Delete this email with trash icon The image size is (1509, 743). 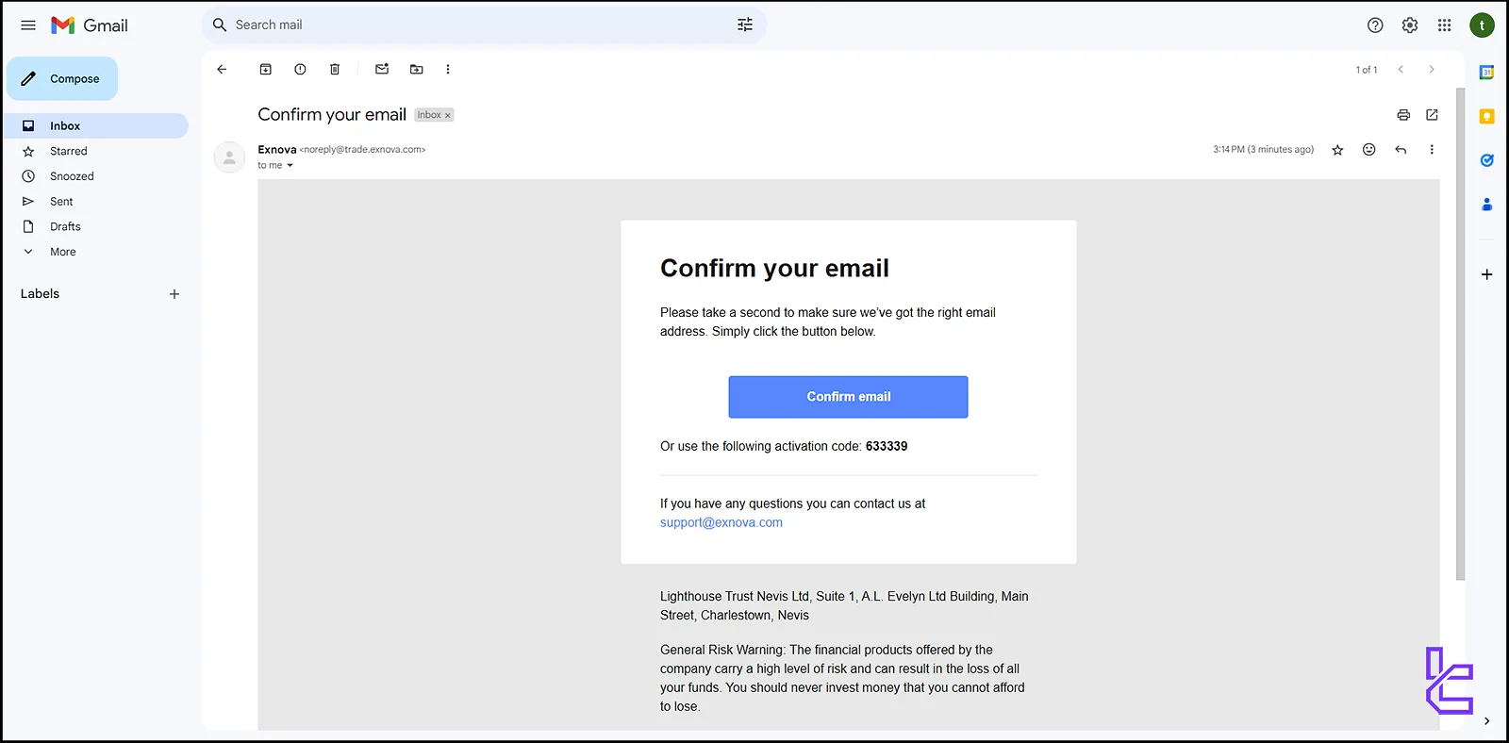point(335,69)
